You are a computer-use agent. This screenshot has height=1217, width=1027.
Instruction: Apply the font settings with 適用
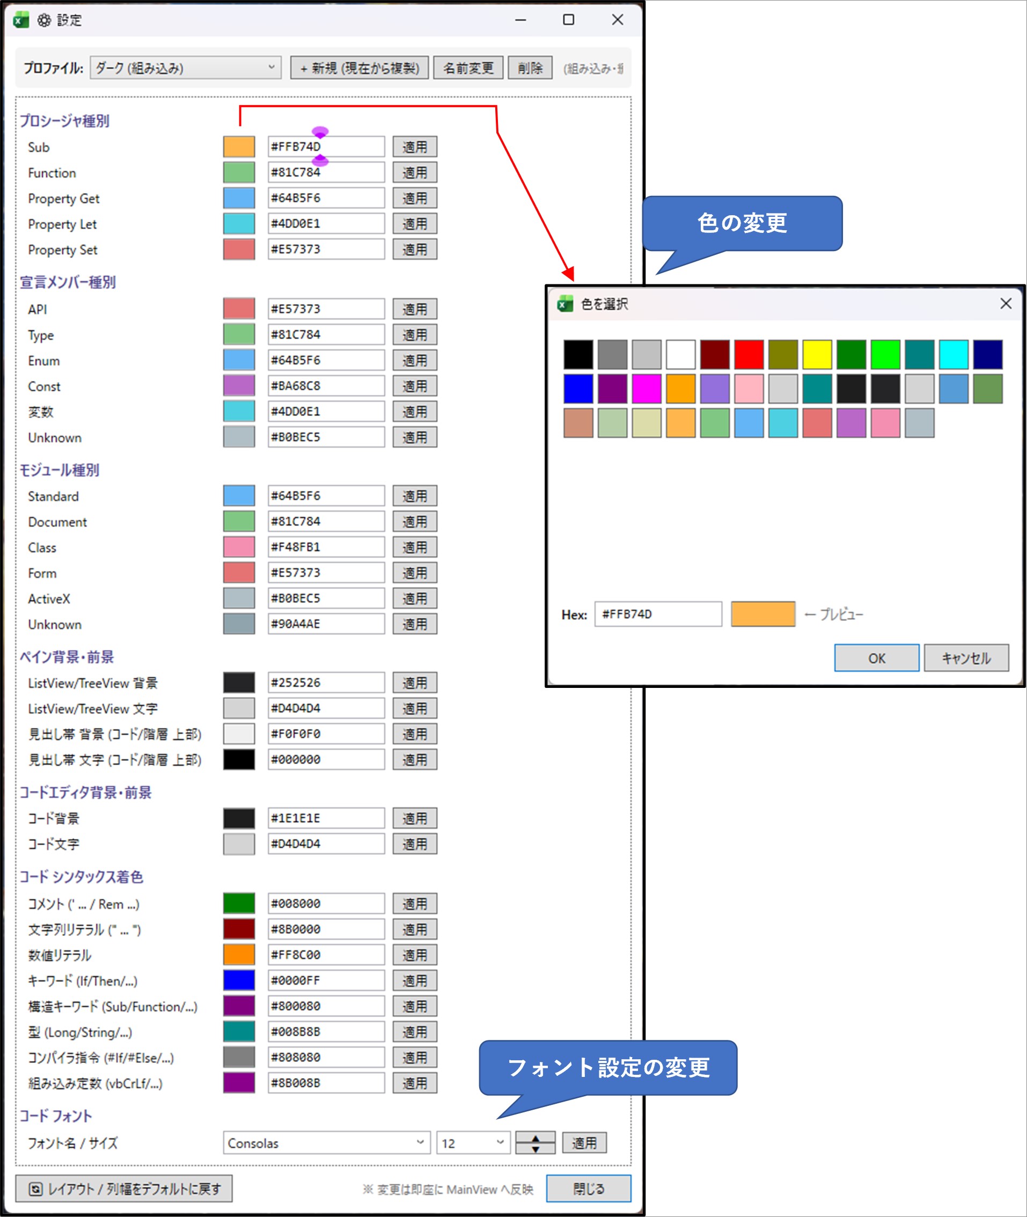pyautogui.click(x=584, y=1142)
